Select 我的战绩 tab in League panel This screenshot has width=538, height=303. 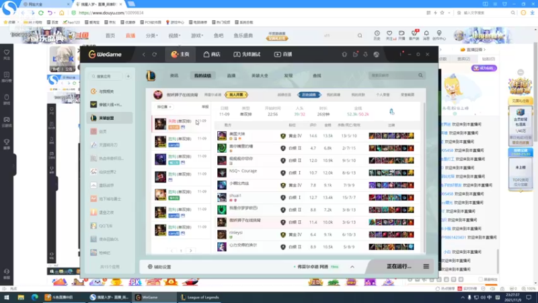coord(202,75)
